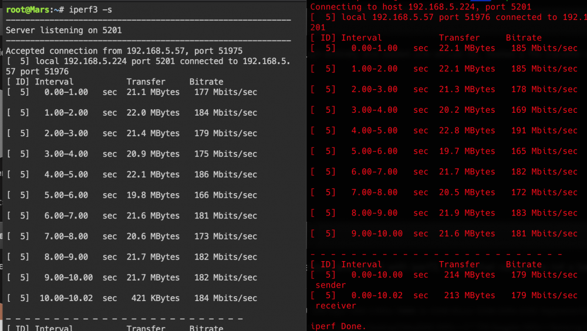Image resolution: width=587 pixels, height=331 pixels.
Task: Select '185 Mbits/sec' on red 1.00-2.00 row
Action: click(544, 69)
